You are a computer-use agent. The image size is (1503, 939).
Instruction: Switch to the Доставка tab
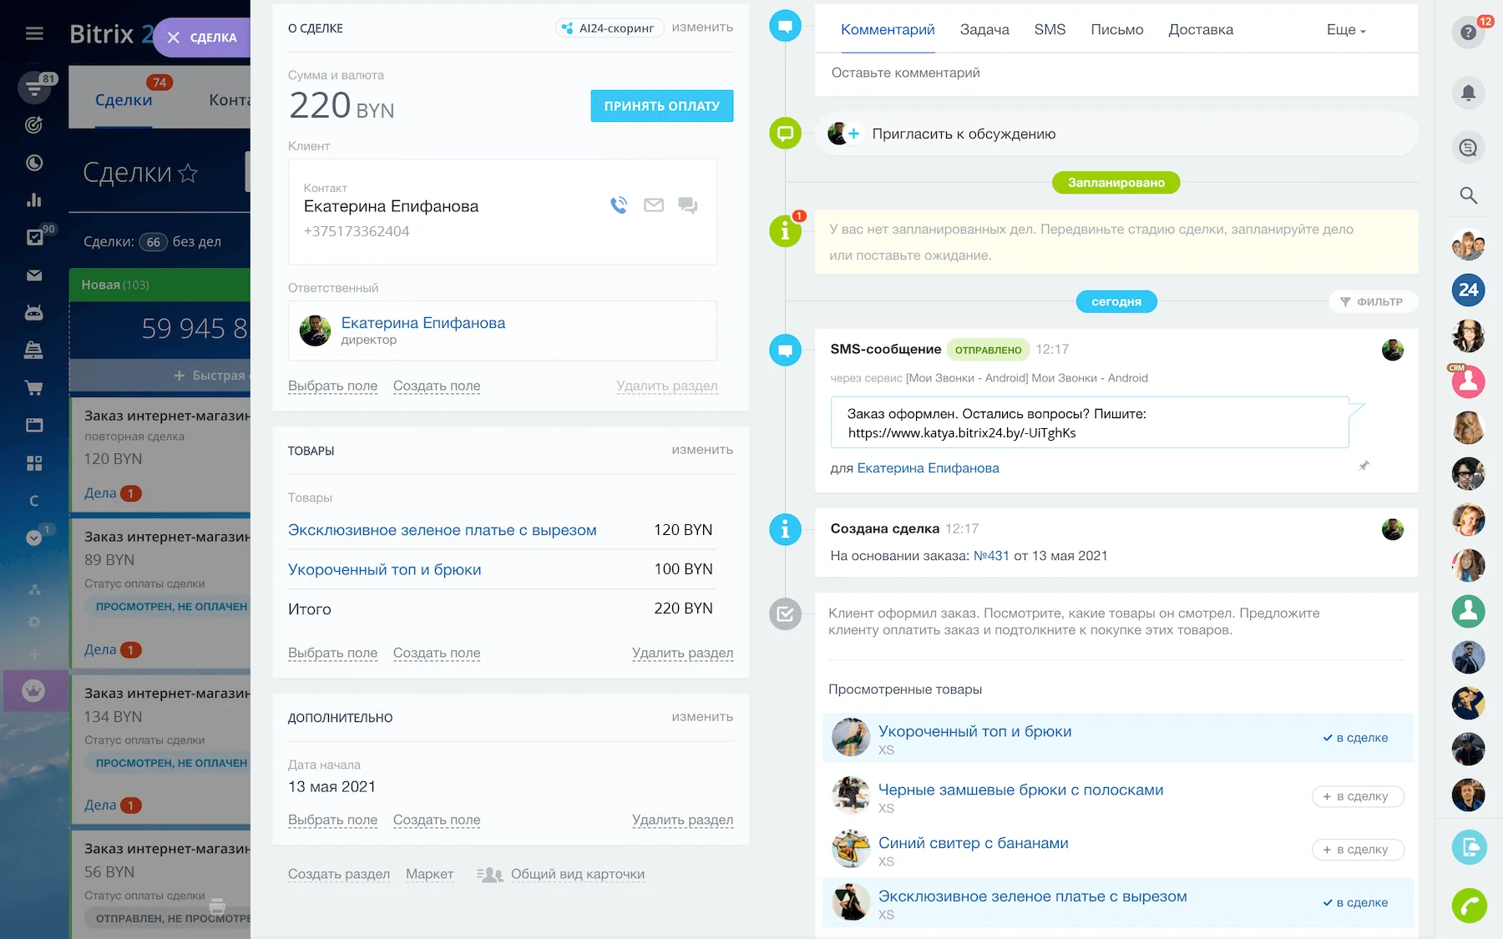[x=1201, y=29]
